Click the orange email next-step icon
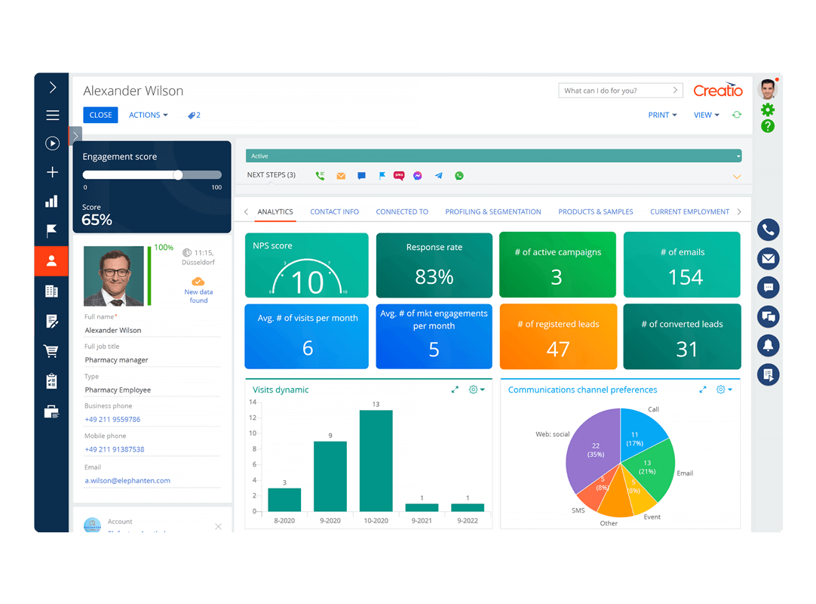This screenshot has width=816, height=604. click(341, 176)
